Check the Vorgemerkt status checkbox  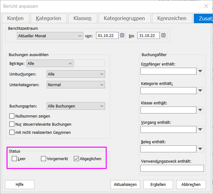click(43, 159)
